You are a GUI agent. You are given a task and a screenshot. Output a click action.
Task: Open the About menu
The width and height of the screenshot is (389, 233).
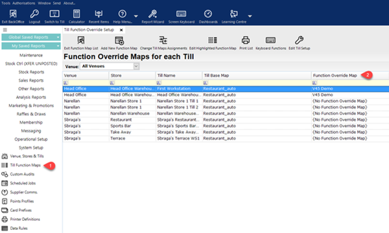(x=69, y=3)
